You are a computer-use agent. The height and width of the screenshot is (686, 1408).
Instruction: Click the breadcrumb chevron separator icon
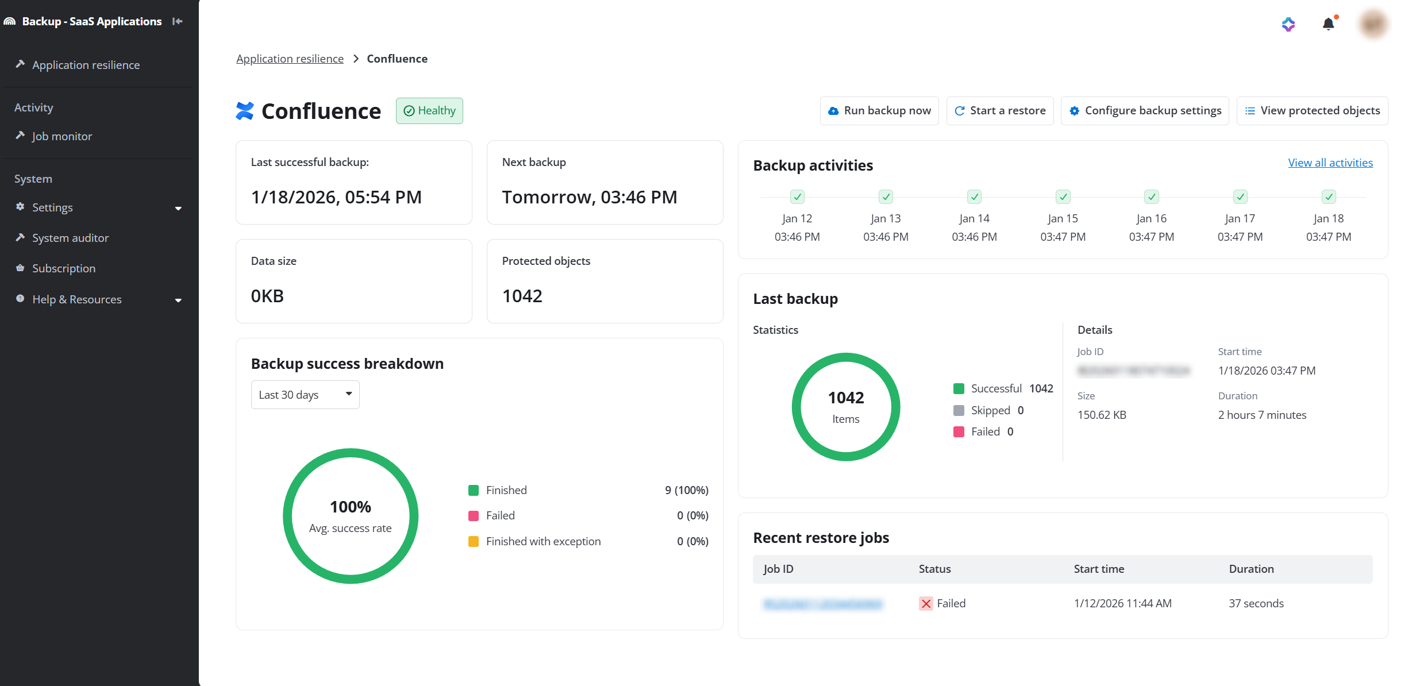356,59
